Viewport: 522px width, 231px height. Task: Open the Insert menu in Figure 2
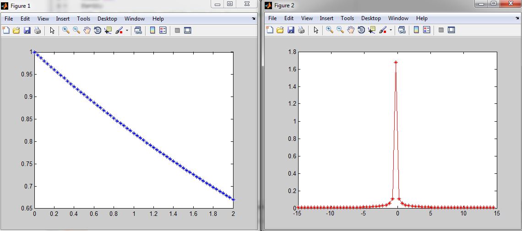(326, 18)
